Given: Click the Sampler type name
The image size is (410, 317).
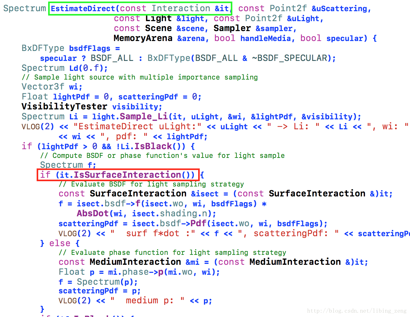Looking at the screenshot, I should coord(232,28).
